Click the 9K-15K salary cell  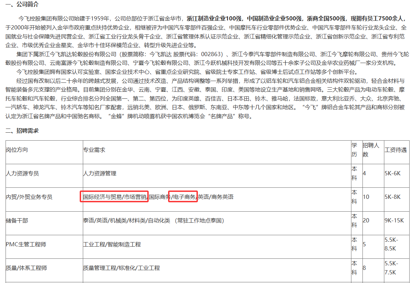coord(394,220)
